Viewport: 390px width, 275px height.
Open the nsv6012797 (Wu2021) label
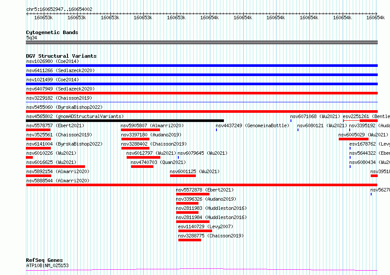click(151, 153)
